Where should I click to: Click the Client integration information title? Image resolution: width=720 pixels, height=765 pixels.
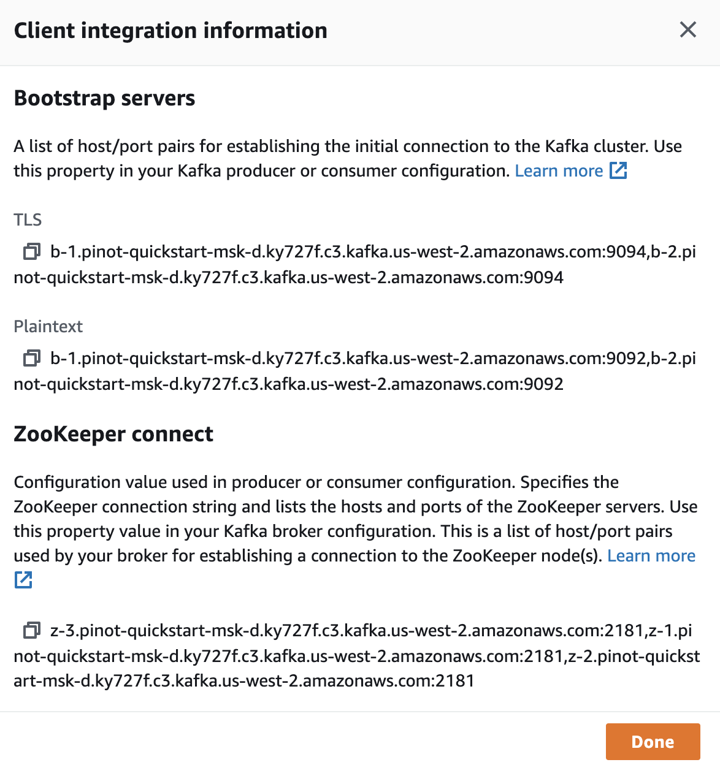coord(170,31)
